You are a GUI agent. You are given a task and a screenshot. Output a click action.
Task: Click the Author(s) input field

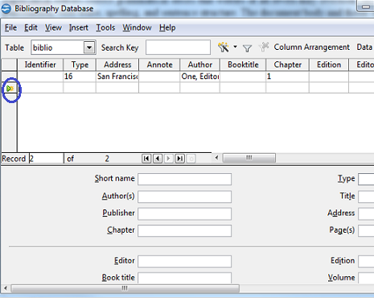[184, 197]
